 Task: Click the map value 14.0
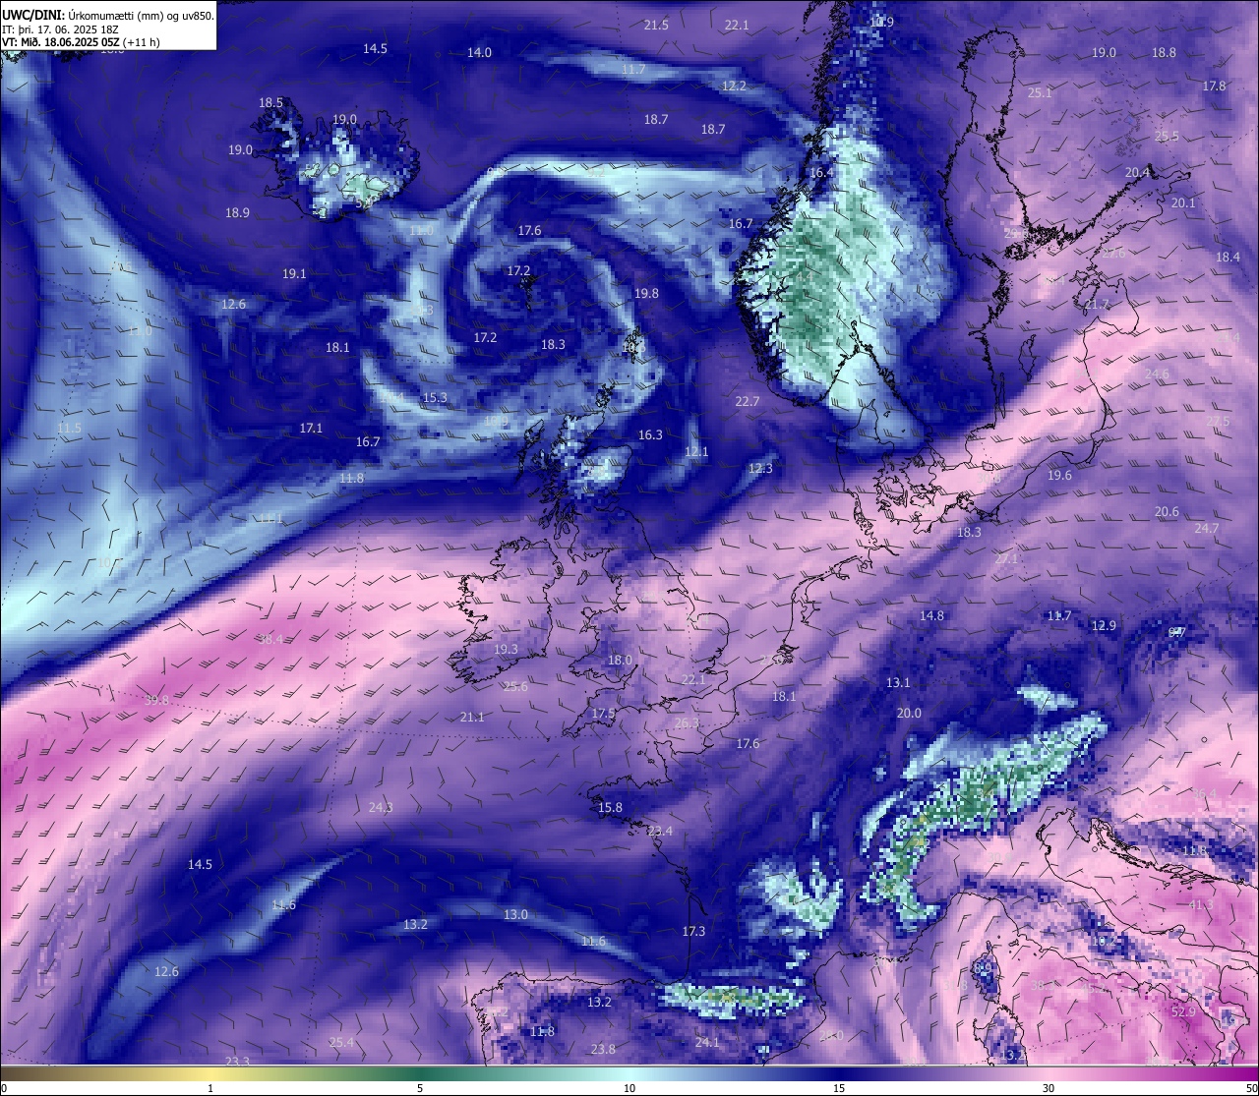479,53
